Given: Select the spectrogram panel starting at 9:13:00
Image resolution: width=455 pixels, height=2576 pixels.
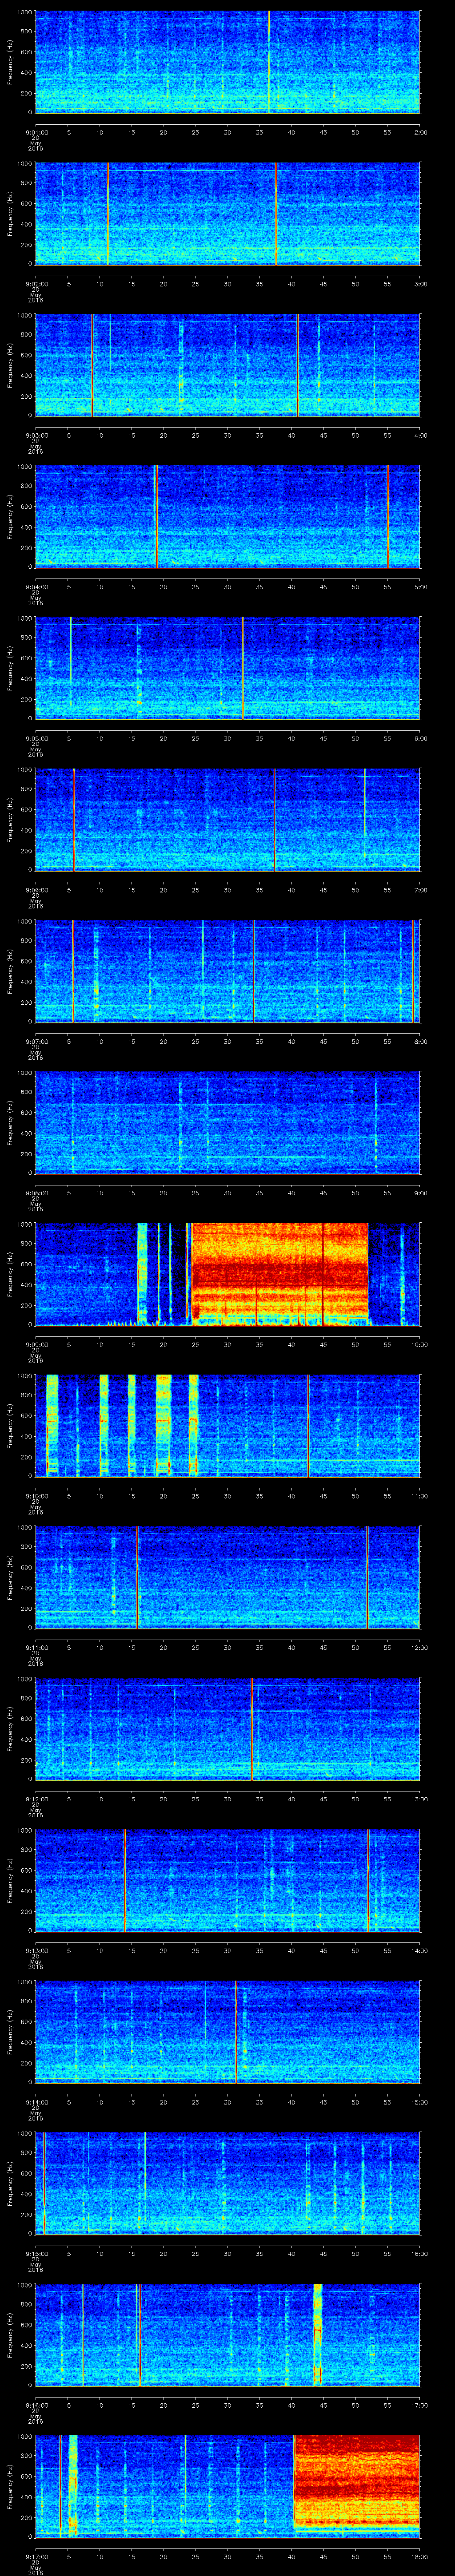Looking at the screenshot, I should [x=228, y=1880].
